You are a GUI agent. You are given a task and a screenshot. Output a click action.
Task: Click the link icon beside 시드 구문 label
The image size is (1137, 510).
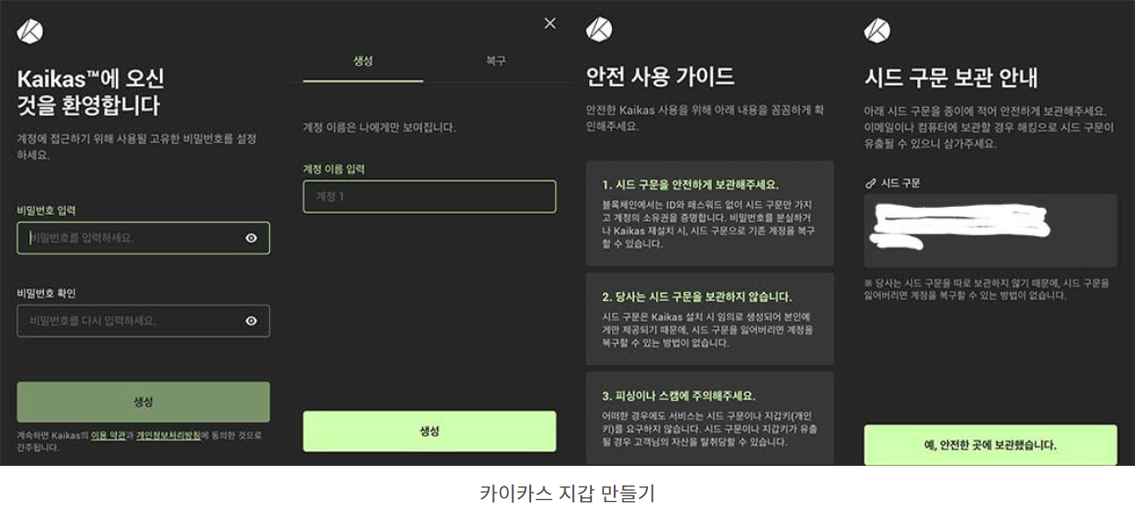870,184
